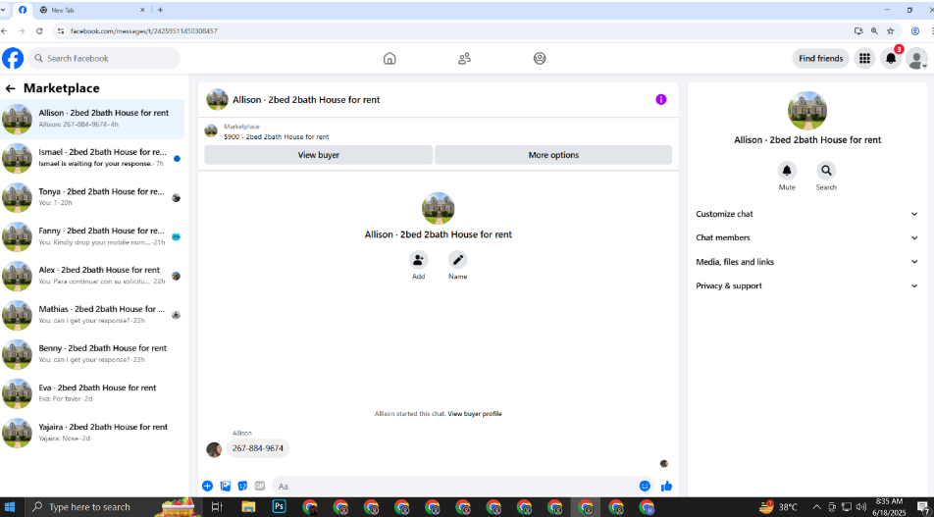Open the Notifications bell with badge
934x517 pixels.
(891, 59)
